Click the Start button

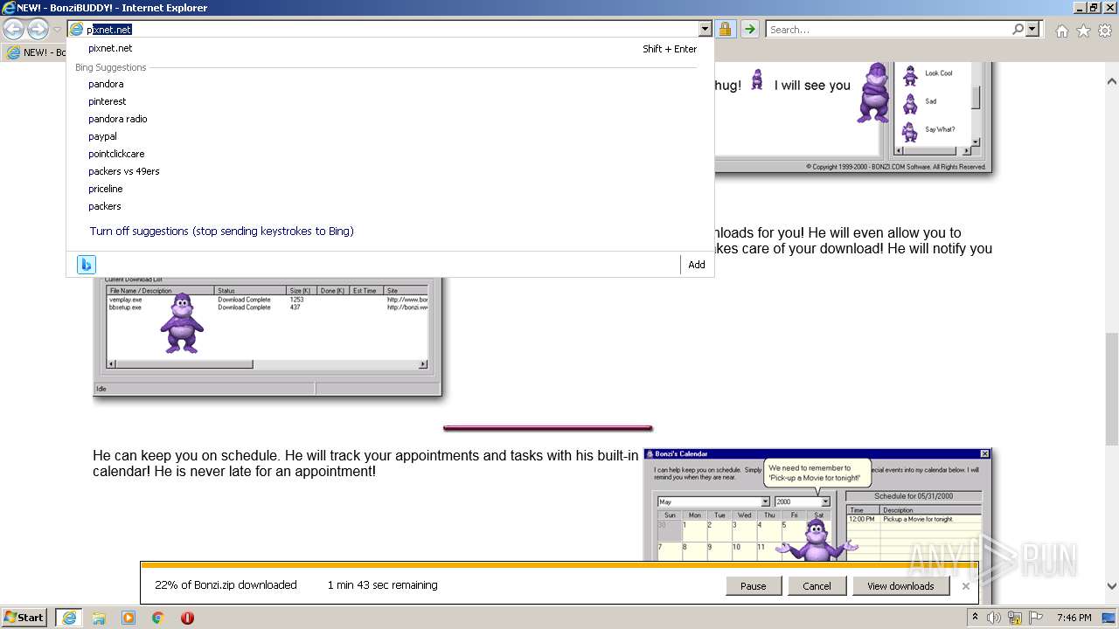pyautogui.click(x=24, y=618)
